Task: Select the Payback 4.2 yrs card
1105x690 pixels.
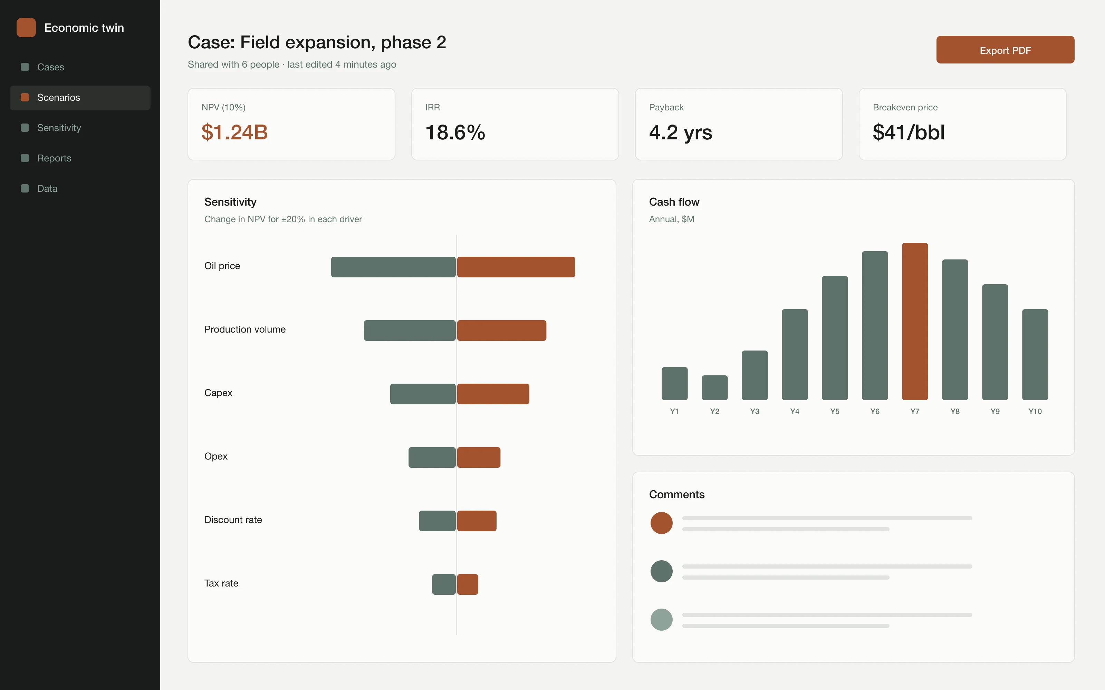Action: tap(739, 124)
